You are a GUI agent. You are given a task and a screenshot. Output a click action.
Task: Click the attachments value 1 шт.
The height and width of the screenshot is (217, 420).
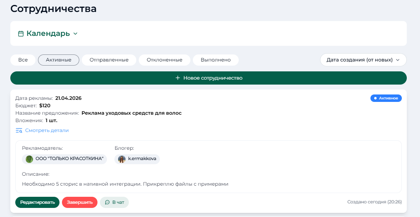click(52, 121)
